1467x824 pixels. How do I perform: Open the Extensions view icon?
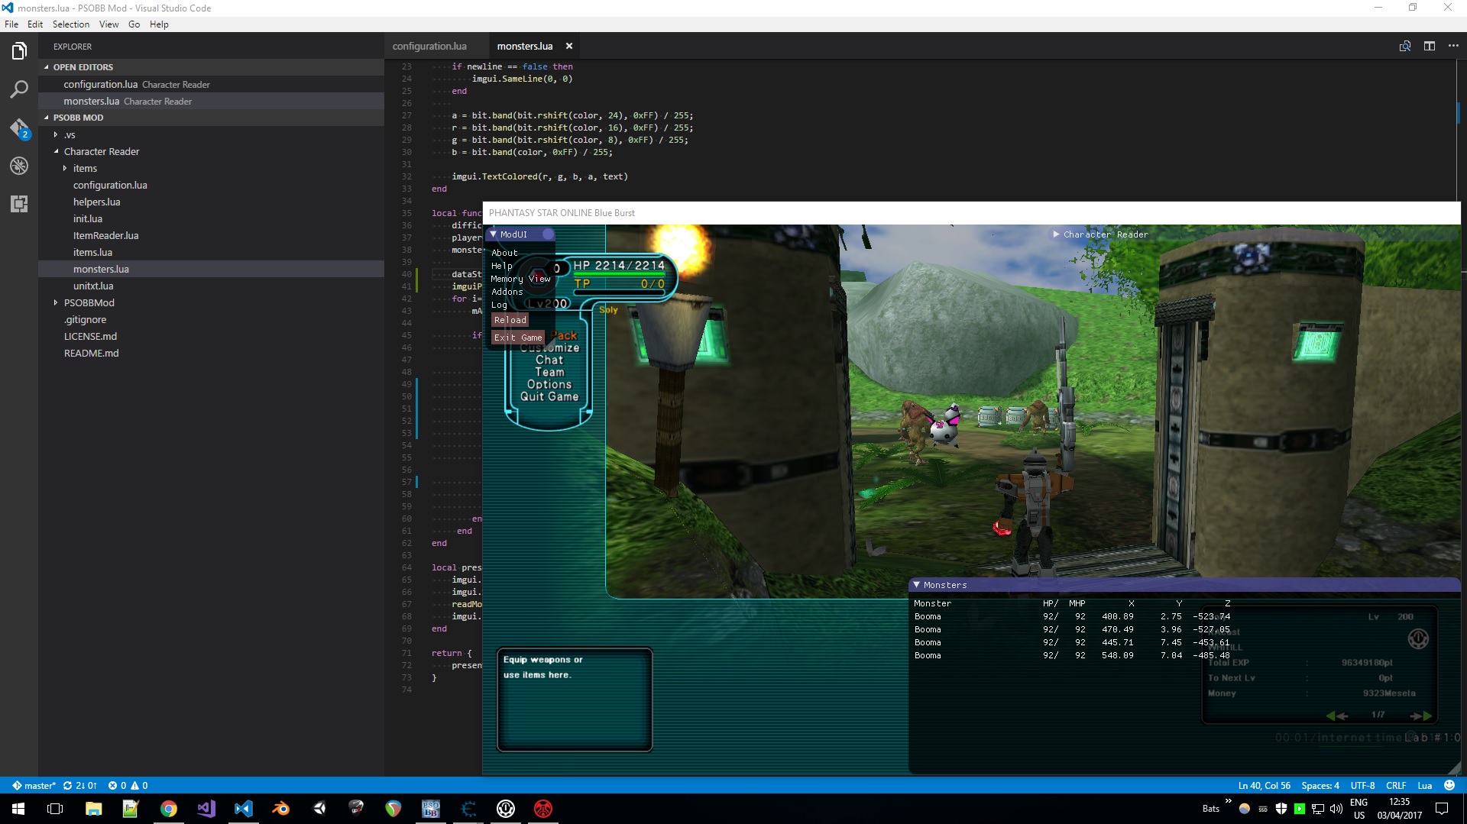(x=19, y=204)
